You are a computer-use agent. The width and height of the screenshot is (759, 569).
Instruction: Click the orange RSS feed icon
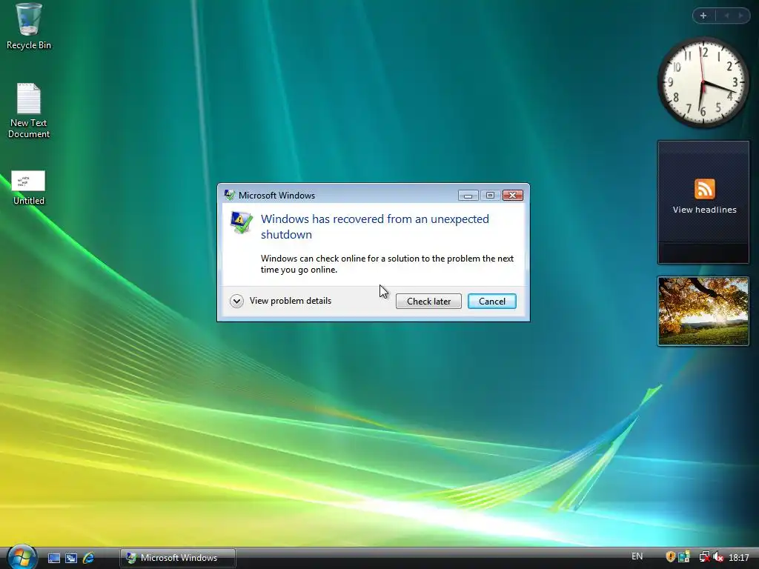(x=704, y=189)
